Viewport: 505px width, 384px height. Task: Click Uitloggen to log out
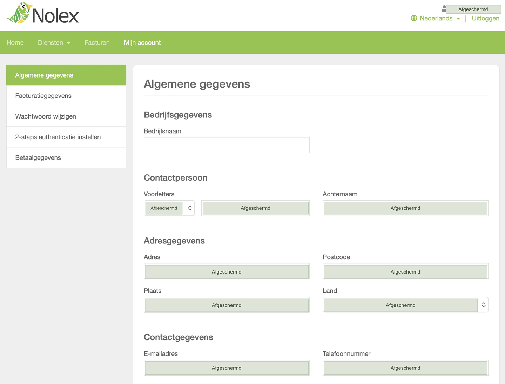coord(485,18)
